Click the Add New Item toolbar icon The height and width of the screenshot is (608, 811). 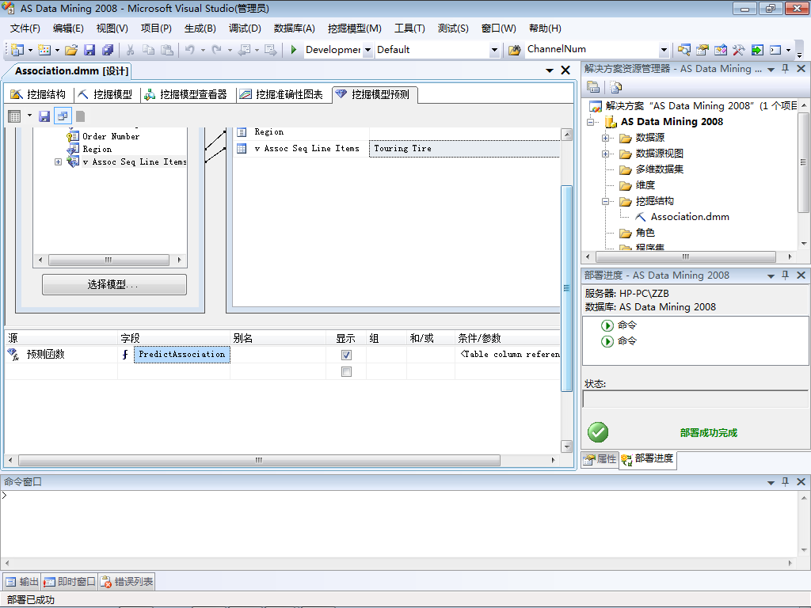44,50
